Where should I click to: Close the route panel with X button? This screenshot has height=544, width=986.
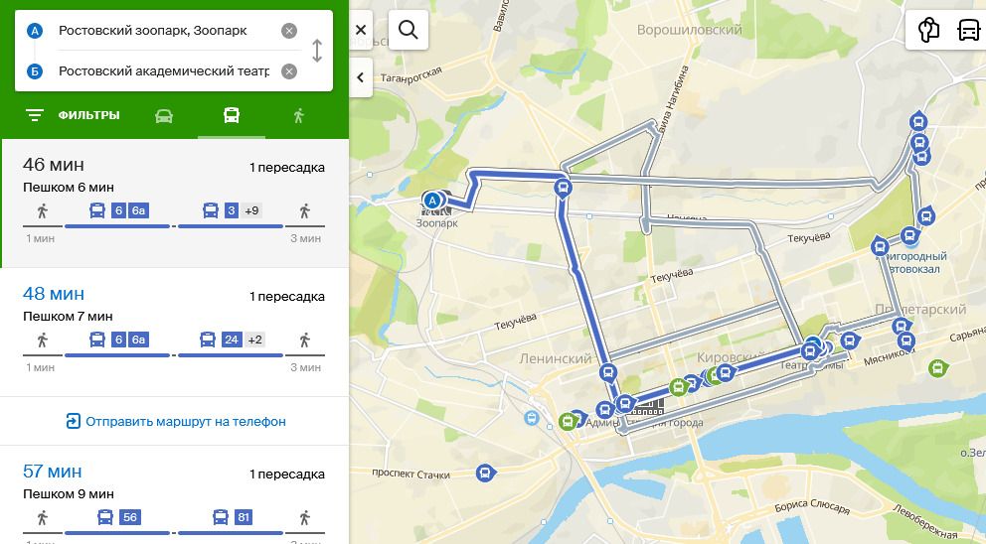[x=361, y=30]
